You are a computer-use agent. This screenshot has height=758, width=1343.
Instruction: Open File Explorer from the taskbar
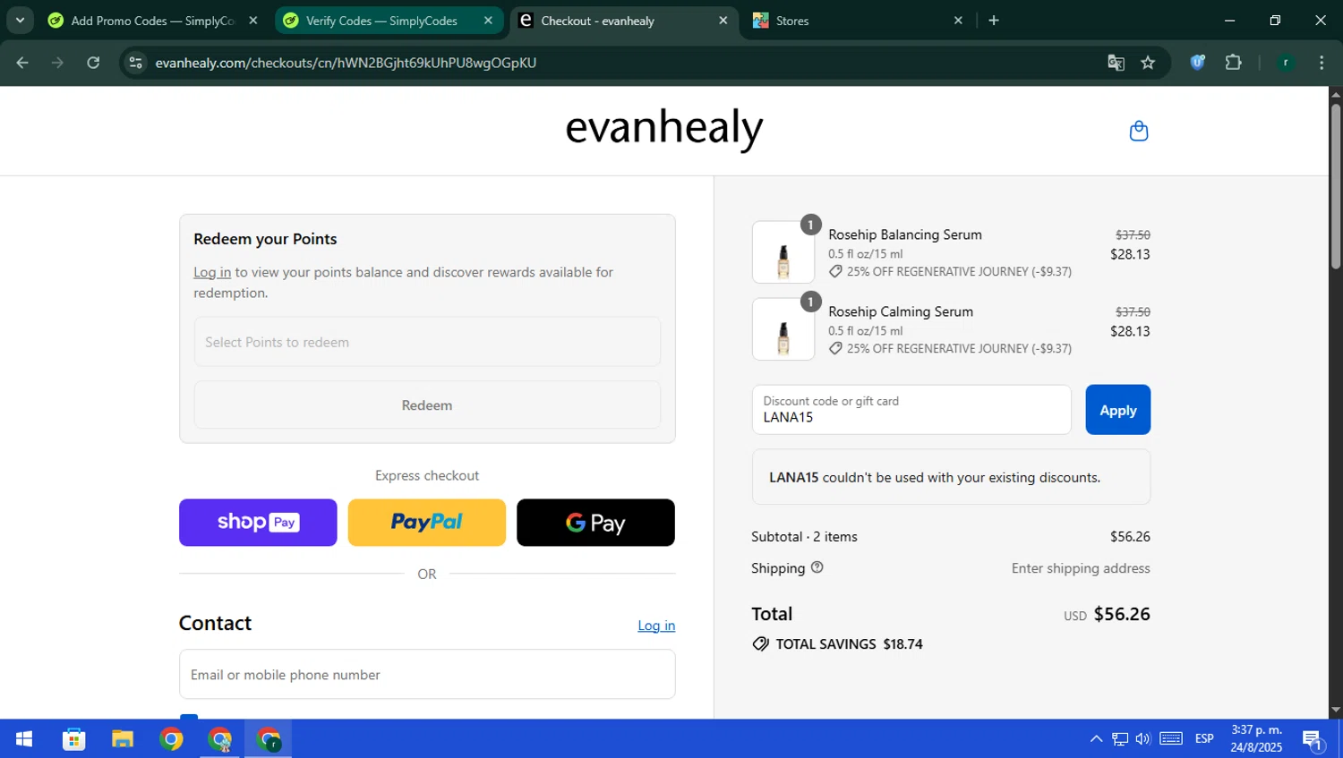[123, 739]
